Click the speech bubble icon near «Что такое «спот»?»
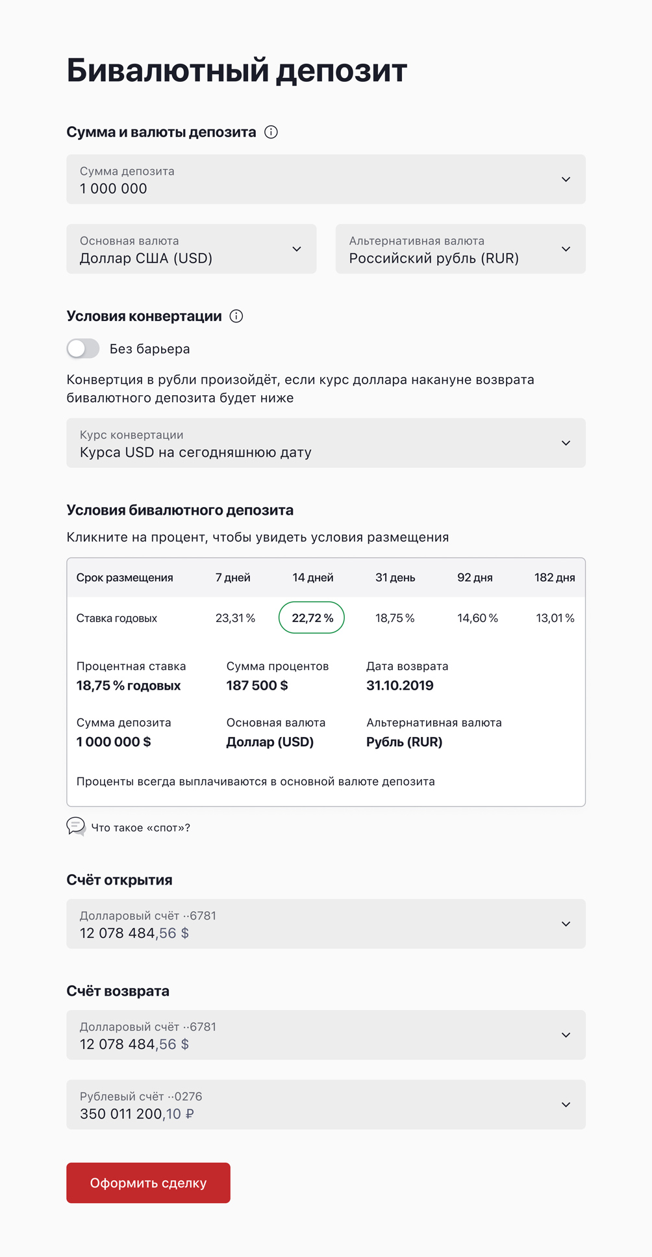Screen dimensions: 652x1257 77,827
